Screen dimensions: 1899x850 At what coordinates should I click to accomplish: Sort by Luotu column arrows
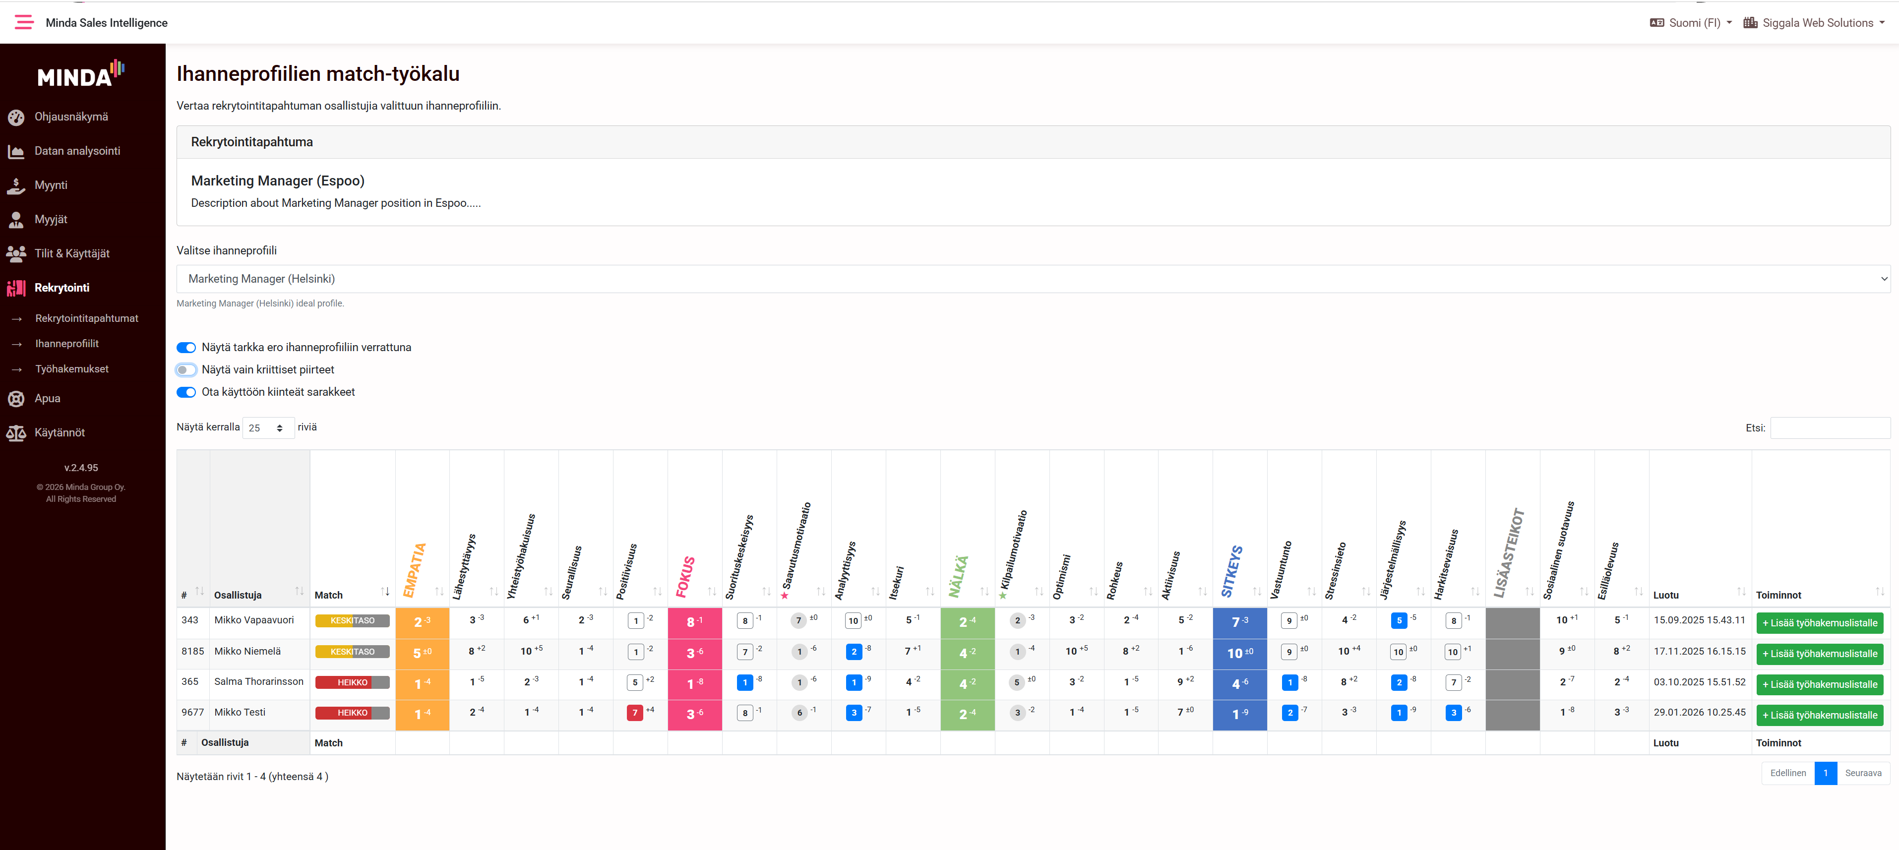[1741, 591]
